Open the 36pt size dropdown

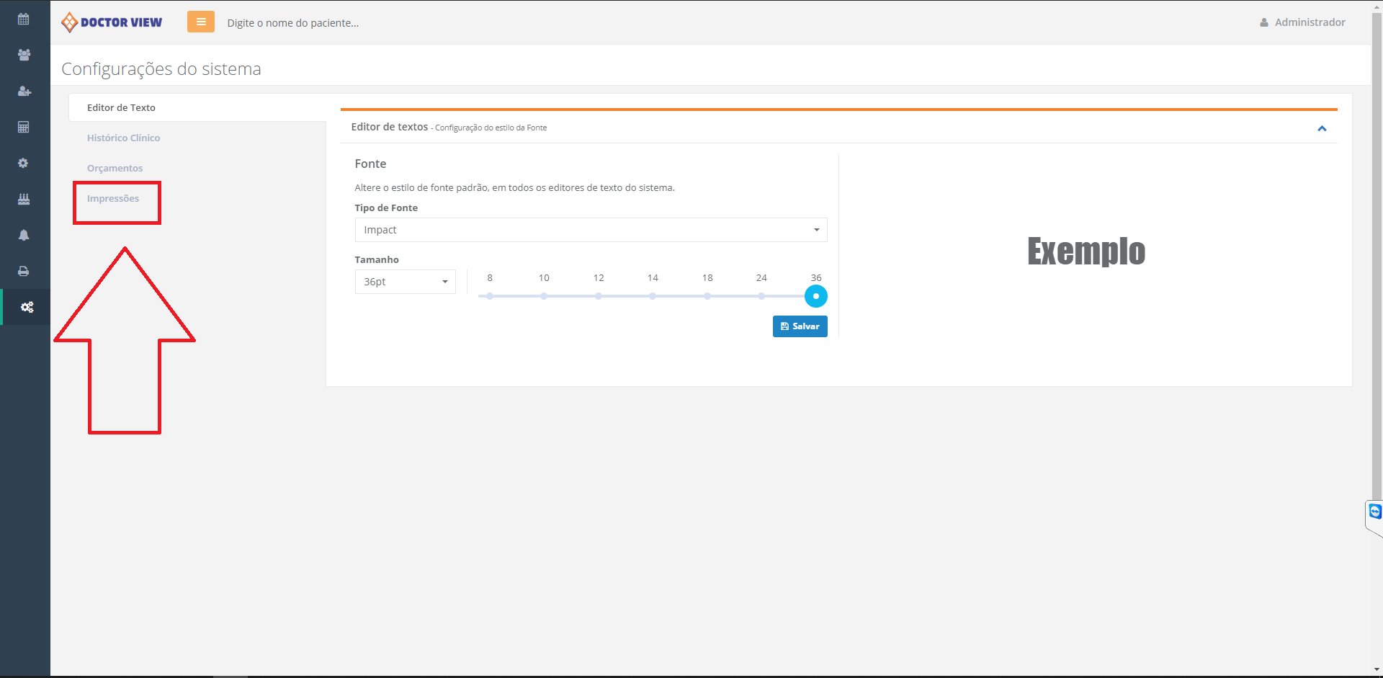tap(405, 282)
